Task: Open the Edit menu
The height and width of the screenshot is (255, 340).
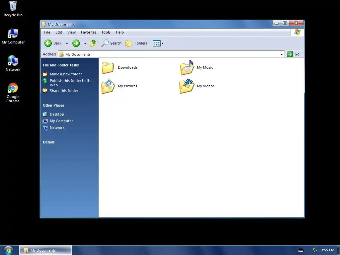Action: (58, 32)
